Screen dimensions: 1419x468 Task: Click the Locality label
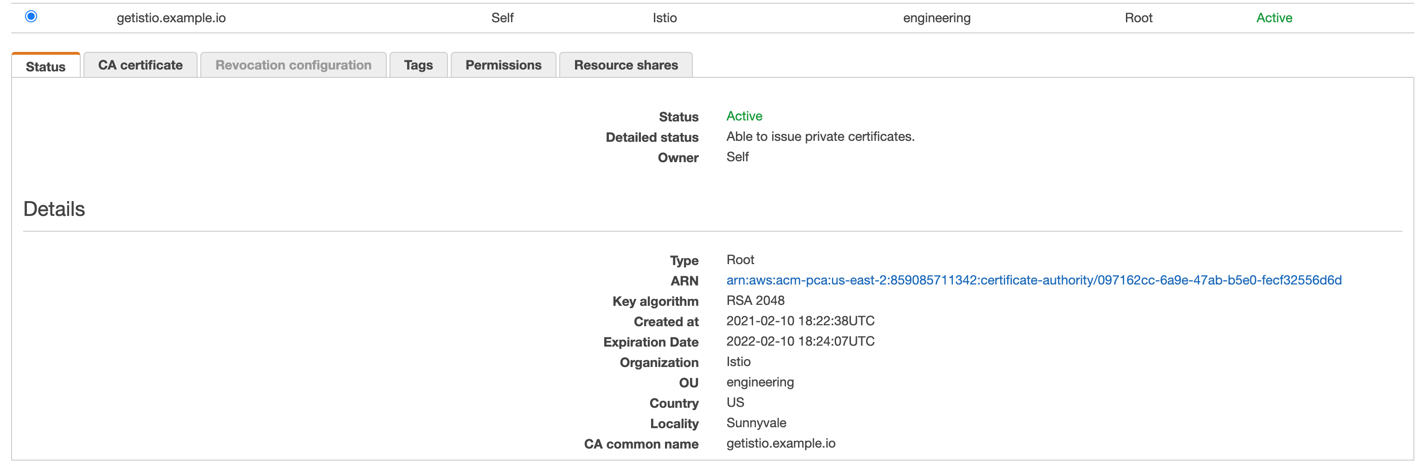pyautogui.click(x=674, y=424)
